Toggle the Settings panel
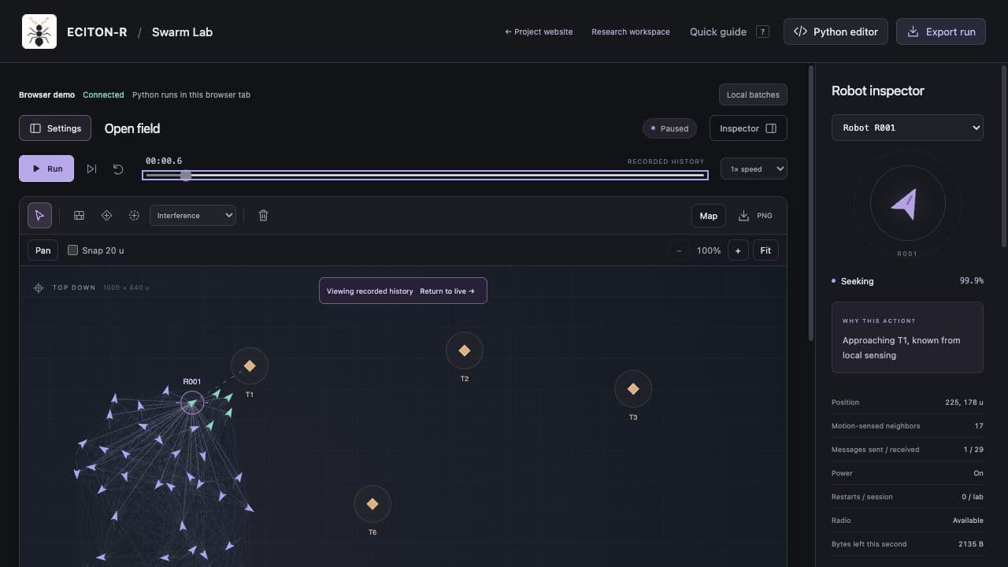The image size is (1008, 567). point(55,128)
